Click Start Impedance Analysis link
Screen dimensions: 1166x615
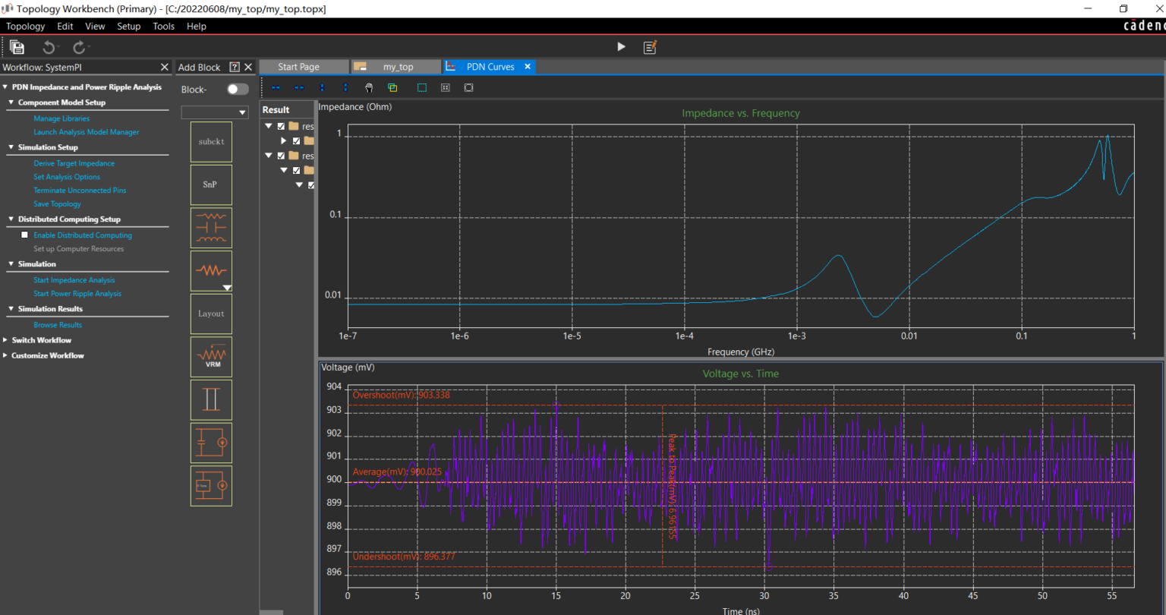(74, 280)
